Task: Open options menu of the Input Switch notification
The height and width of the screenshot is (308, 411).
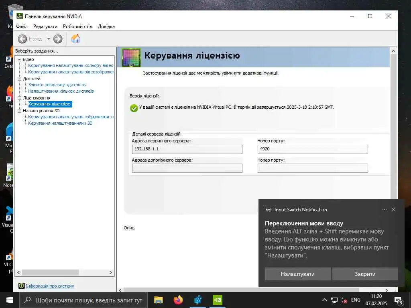Action: point(385,209)
